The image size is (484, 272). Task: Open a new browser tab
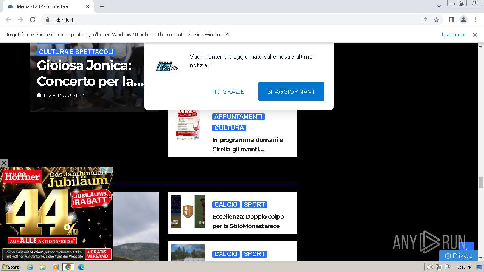pyautogui.click(x=102, y=6)
